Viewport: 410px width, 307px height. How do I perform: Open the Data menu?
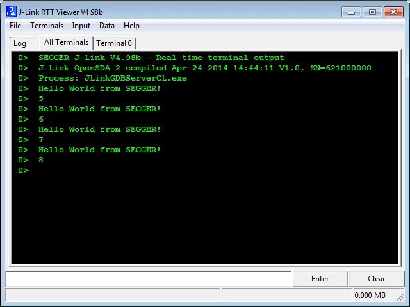[107, 26]
